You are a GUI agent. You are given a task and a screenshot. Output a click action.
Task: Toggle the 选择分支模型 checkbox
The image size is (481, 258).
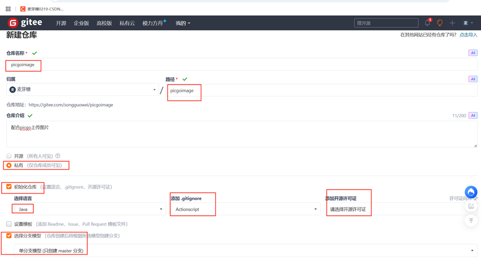tap(9, 236)
